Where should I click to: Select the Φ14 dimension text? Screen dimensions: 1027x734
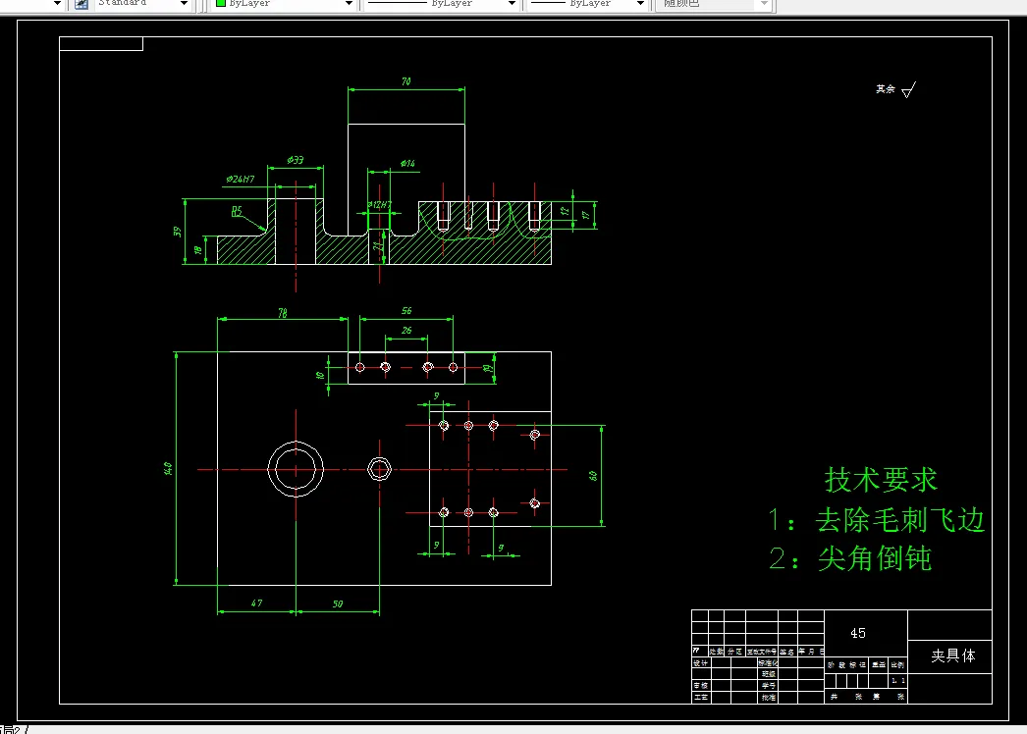point(408,163)
